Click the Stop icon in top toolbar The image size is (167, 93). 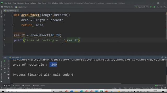coord(161,7)
